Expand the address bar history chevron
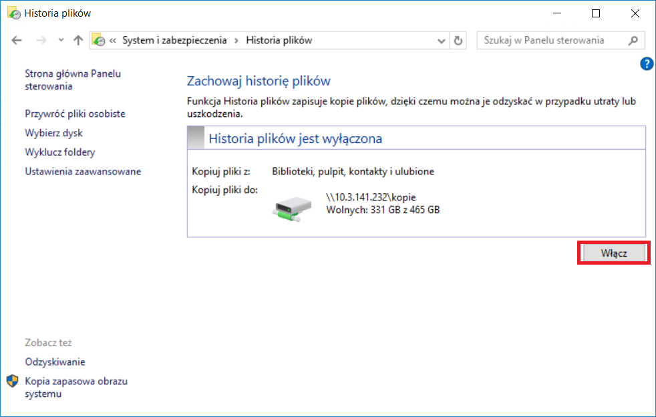 pos(441,41)
